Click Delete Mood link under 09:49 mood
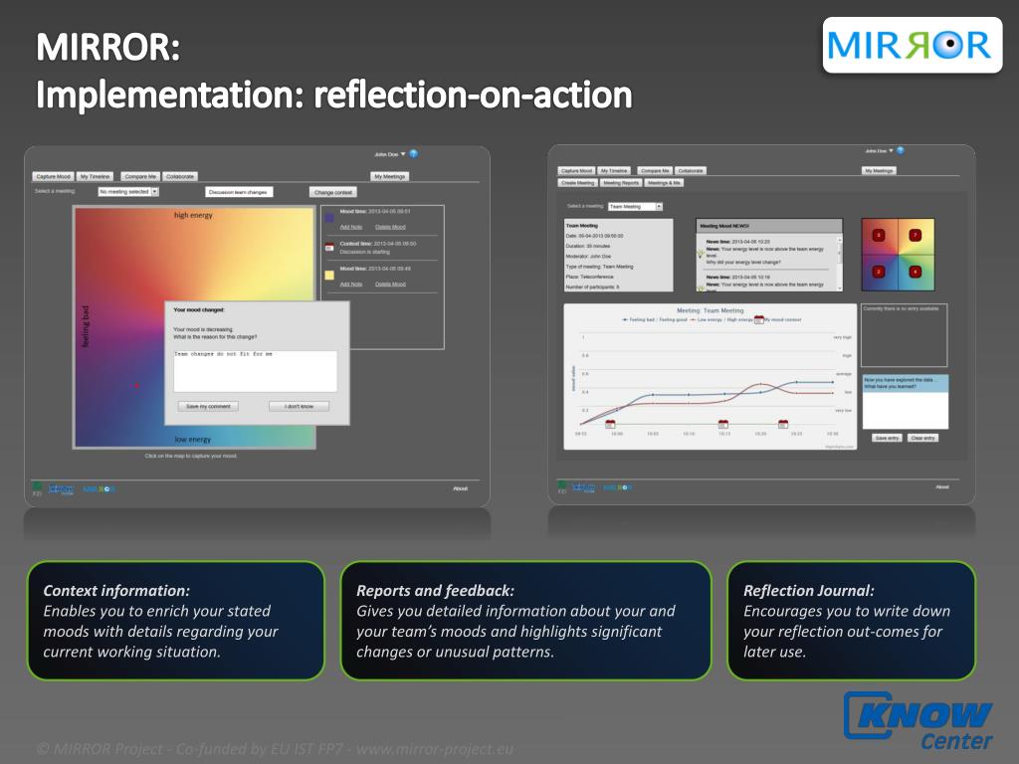The height and width of the screenshot is (764, 1019). click(390, 284)
